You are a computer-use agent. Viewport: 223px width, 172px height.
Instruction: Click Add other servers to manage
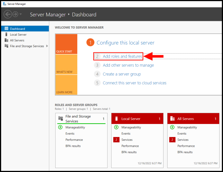click(128, 65)
